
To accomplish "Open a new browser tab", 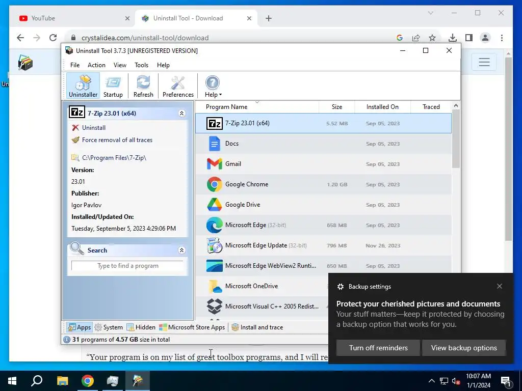I will click(x=269, y=19).
